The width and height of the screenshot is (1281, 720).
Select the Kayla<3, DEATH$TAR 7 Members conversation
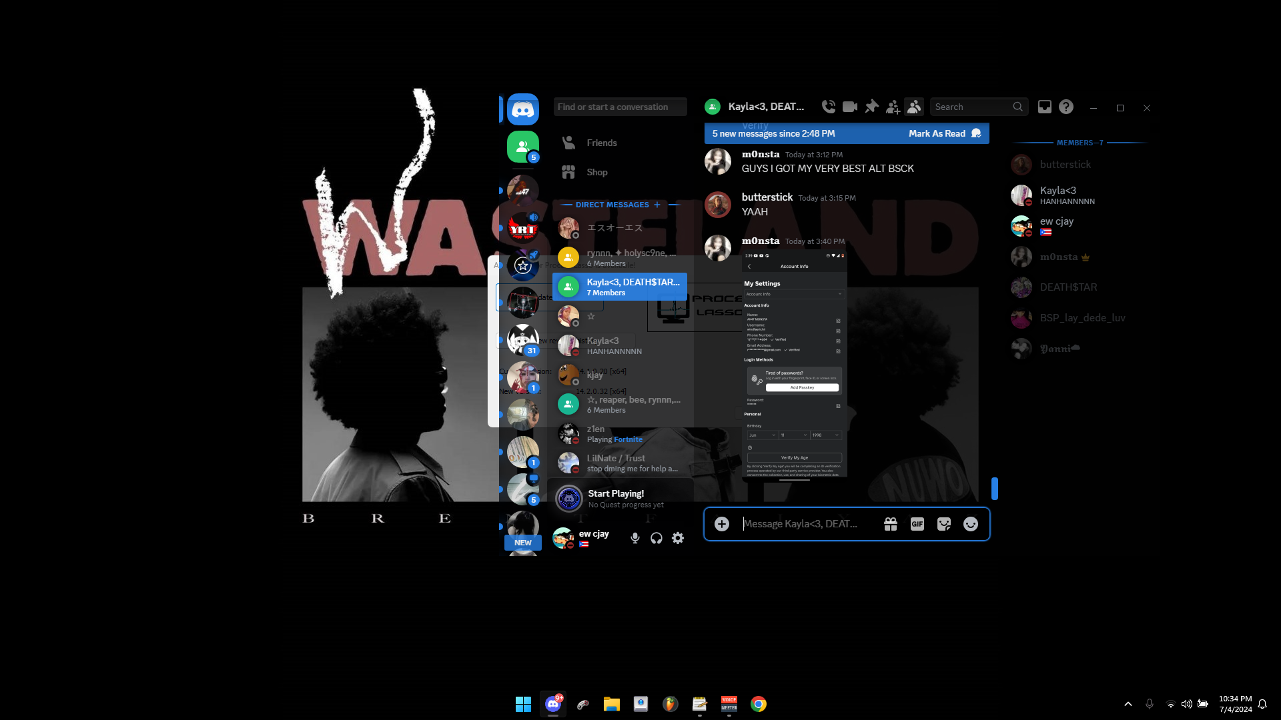[620, 287]
